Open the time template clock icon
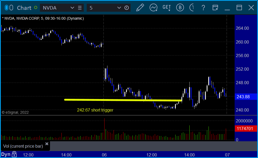258x158 pixels. (x=127, y=8)
